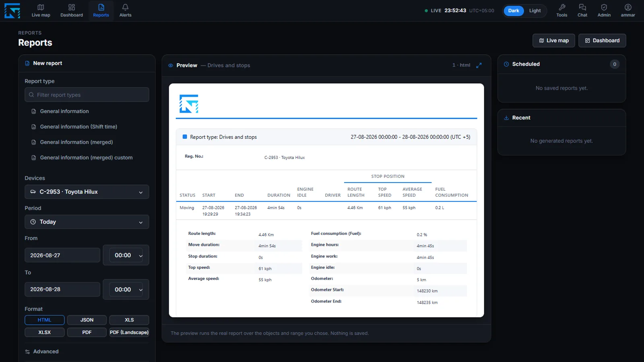Open the C-2953 Toyota Hilux device dropdown
This screenshot has width=644, height=362.
pos(87,192)
